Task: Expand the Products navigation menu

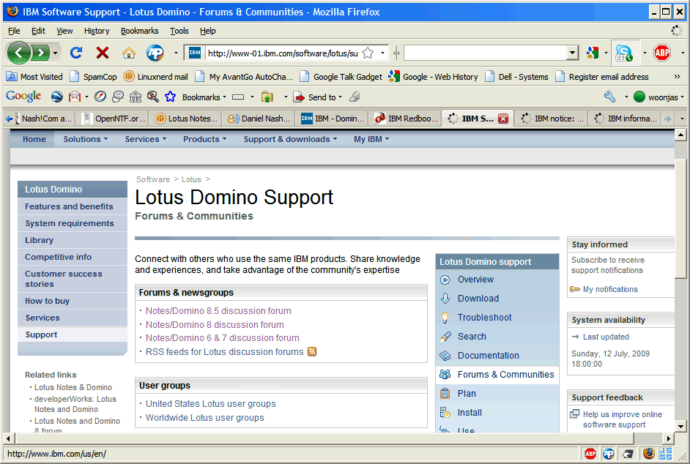Action: [204, 139]
